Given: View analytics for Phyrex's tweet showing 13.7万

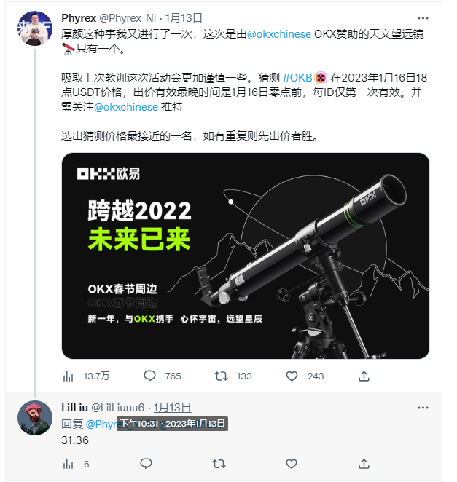Looking at the screenshot, I should 86,376.
